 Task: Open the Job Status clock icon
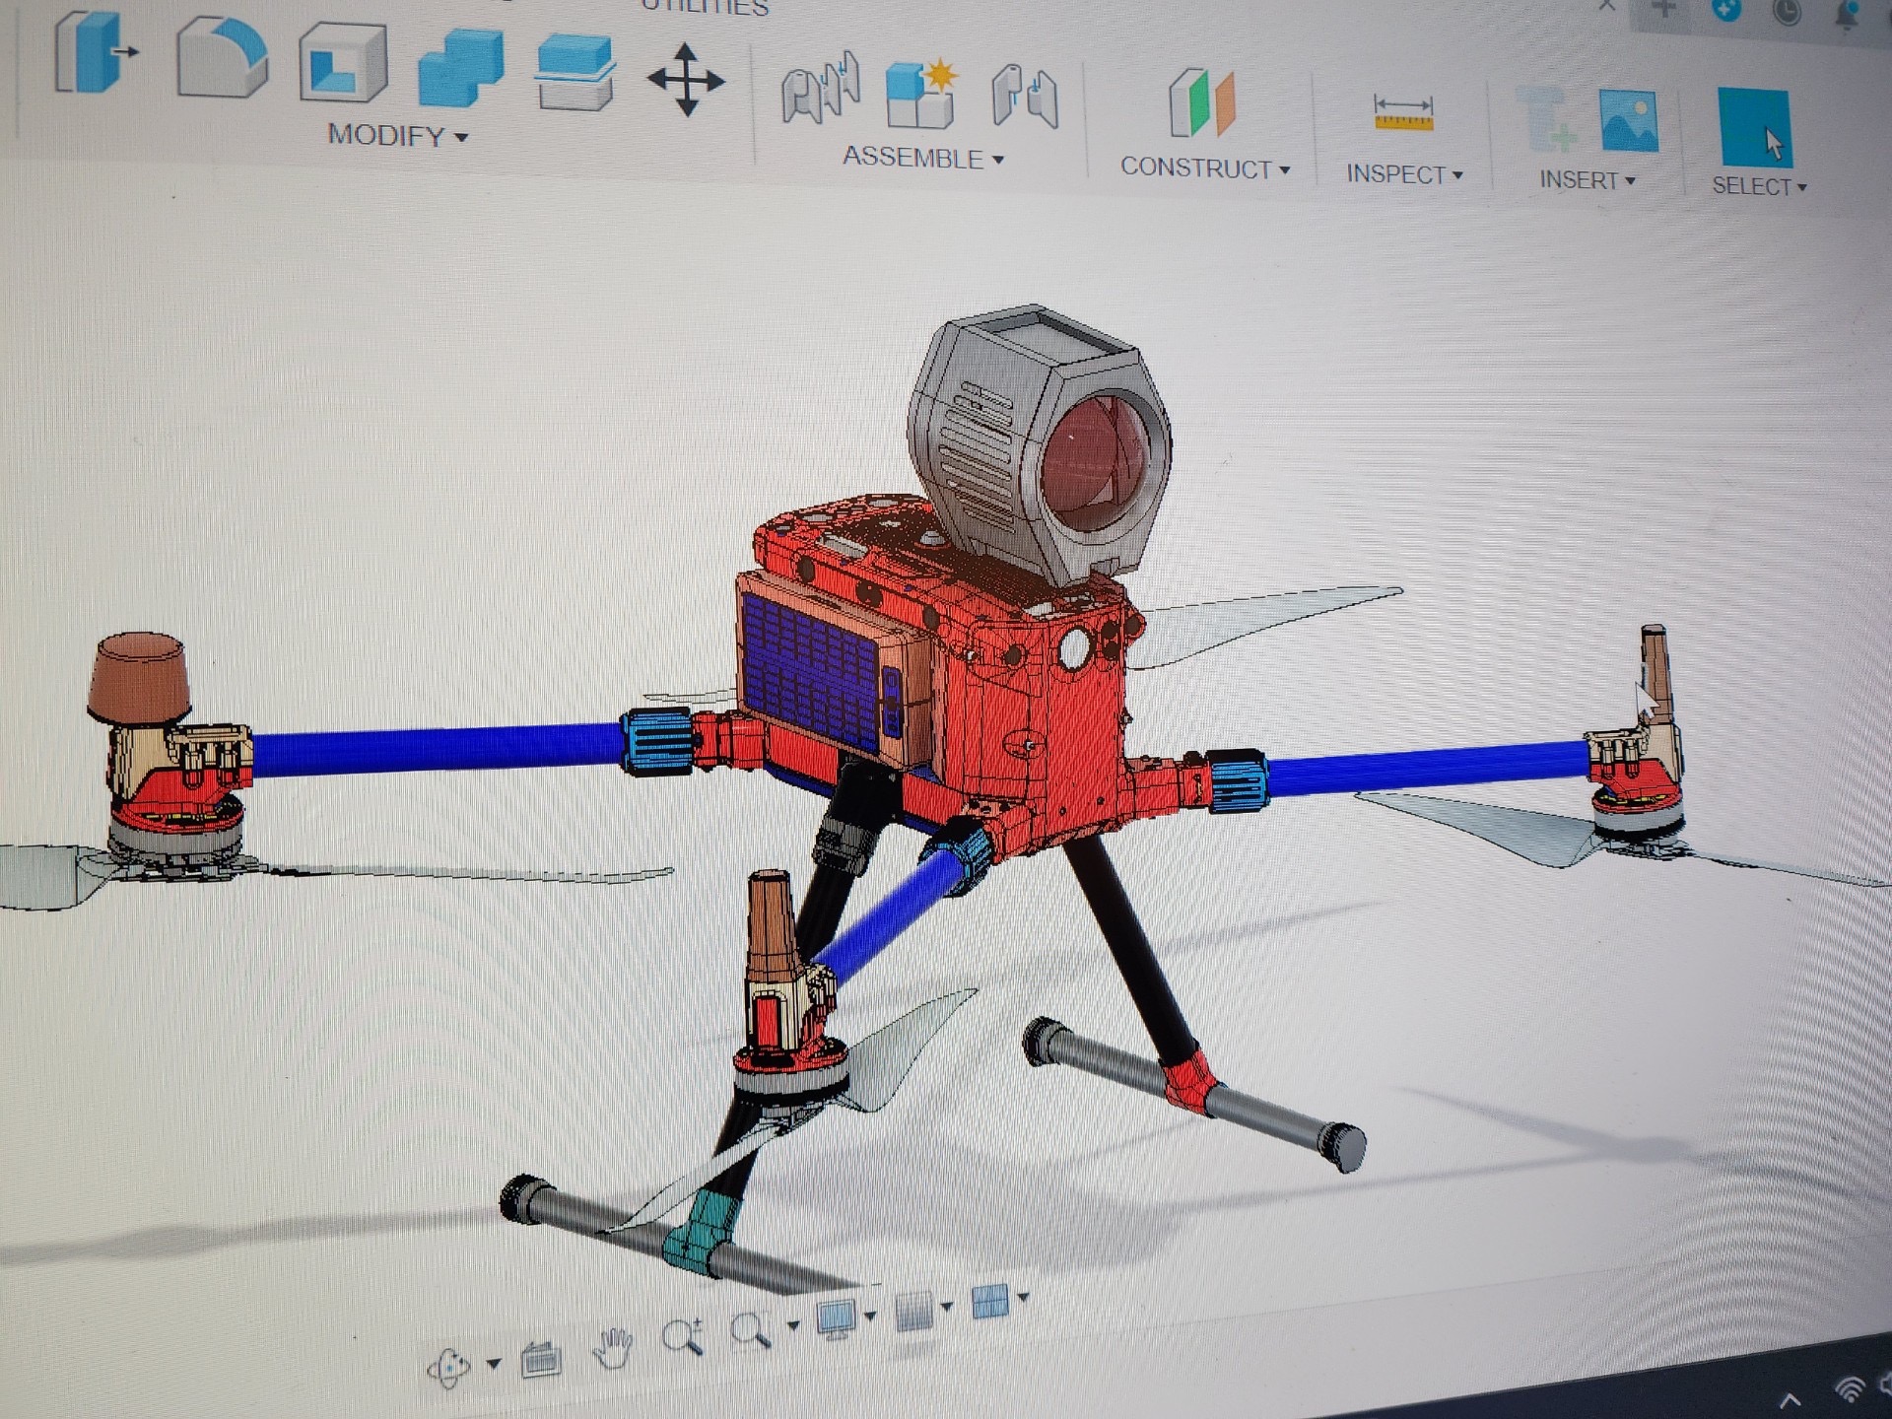pyautogui.click(x=1788, y=13)
